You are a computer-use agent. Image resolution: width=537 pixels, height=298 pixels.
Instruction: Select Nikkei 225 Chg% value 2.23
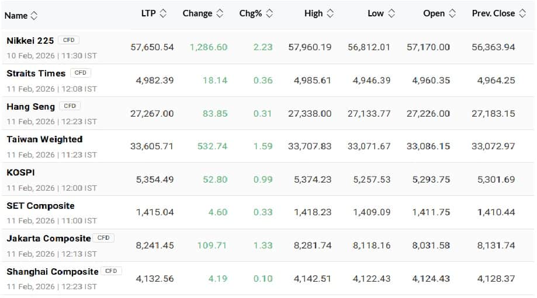point(263,47)
